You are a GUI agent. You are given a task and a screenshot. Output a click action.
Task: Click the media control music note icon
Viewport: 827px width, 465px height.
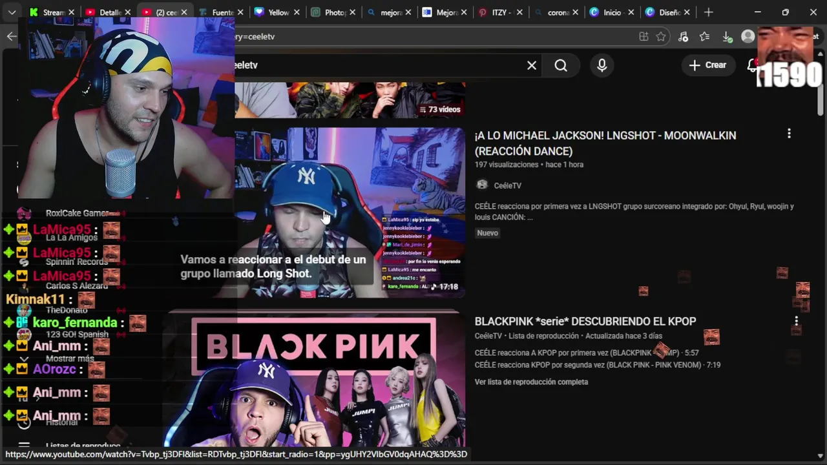click(683, 37)
